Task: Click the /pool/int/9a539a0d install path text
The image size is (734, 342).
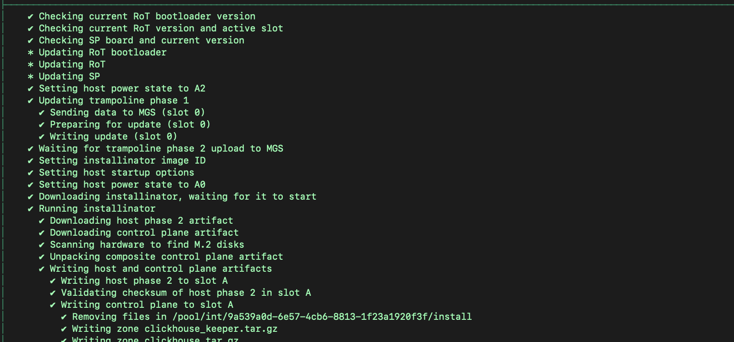Action: (322, 317)
